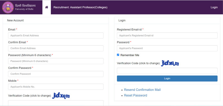Viewport: 223px width, 106px height.
Task: Click the Confirm Email Address field
Action: [x=56, y=48]
